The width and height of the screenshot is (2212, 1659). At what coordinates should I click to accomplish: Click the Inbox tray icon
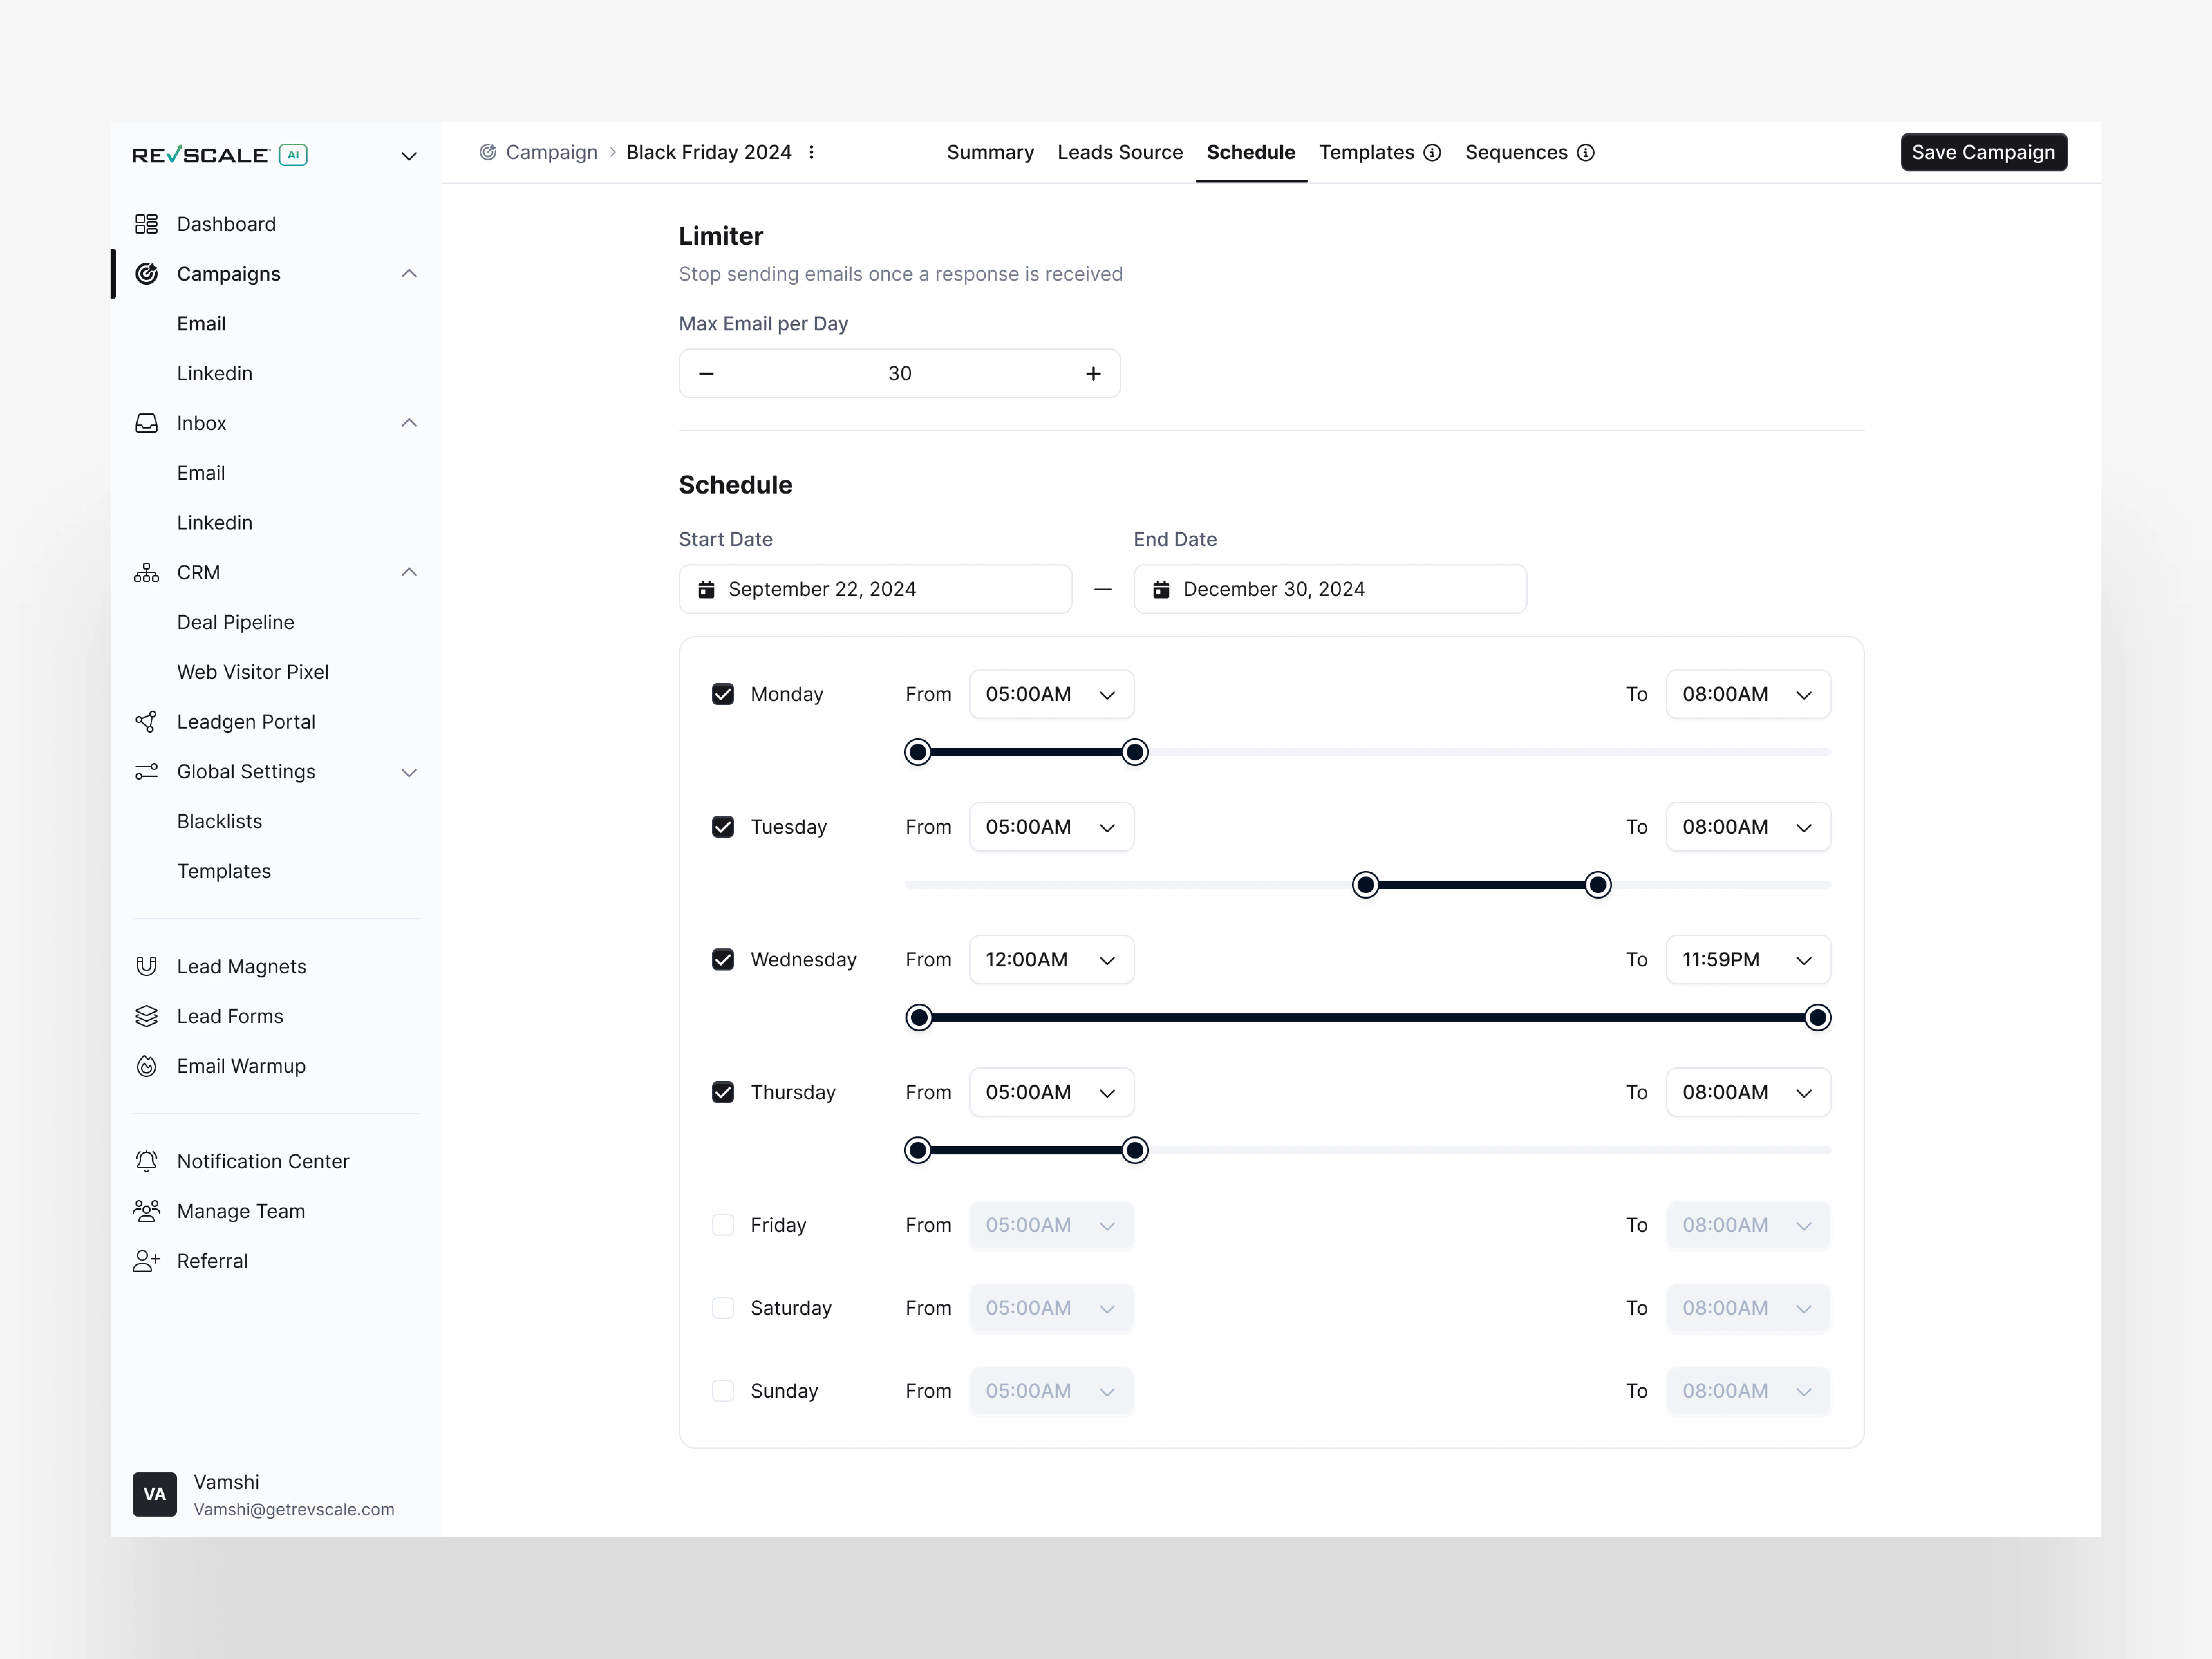tap(147, 423)
